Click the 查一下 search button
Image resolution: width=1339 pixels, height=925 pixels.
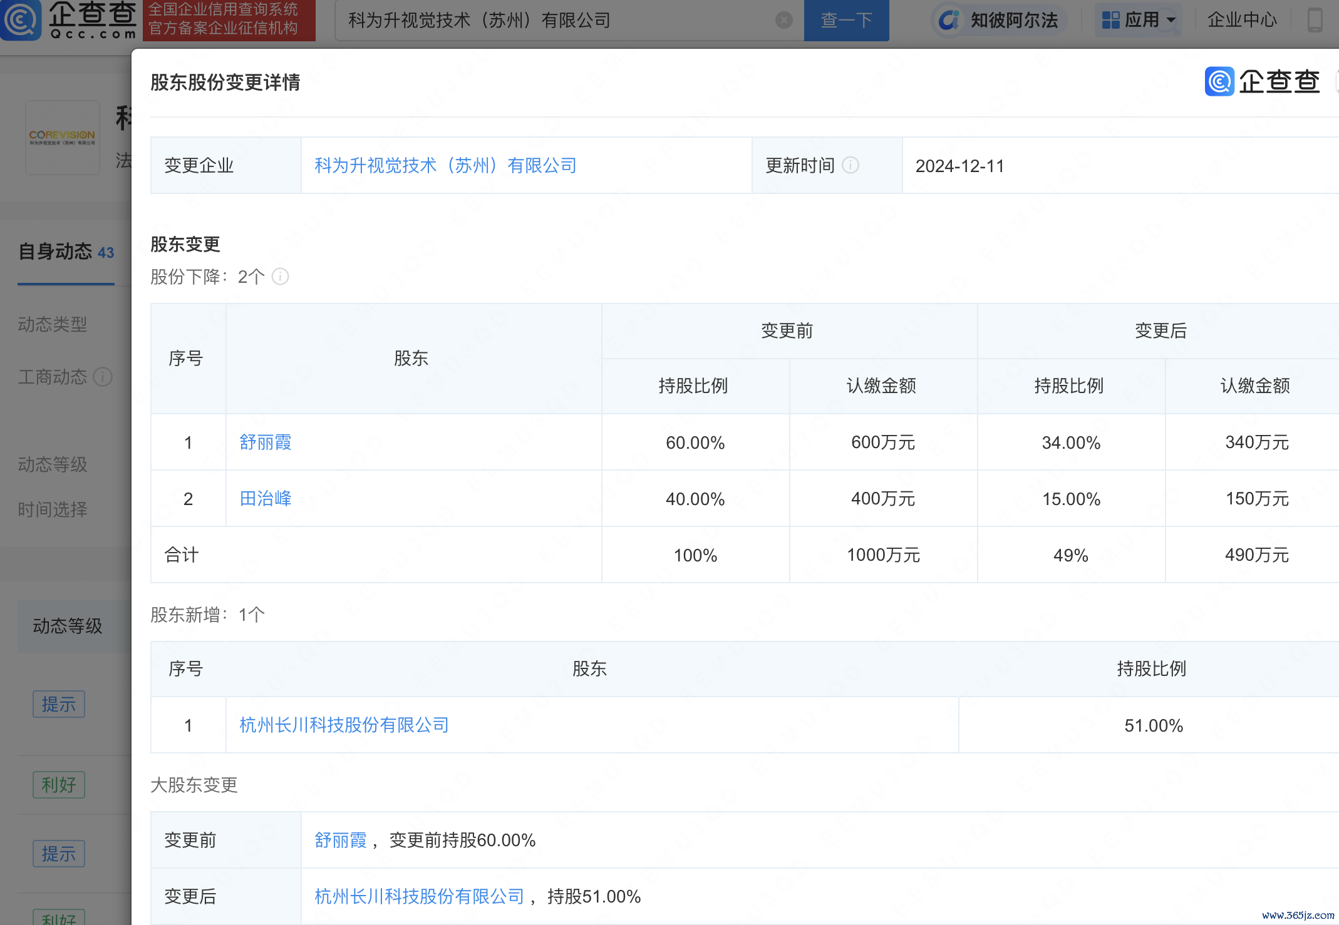tap(846, 20)
